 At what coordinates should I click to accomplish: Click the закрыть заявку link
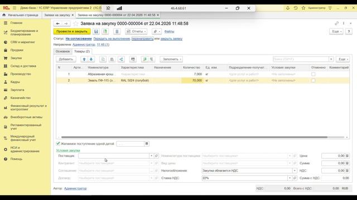[x=171, y=39]
